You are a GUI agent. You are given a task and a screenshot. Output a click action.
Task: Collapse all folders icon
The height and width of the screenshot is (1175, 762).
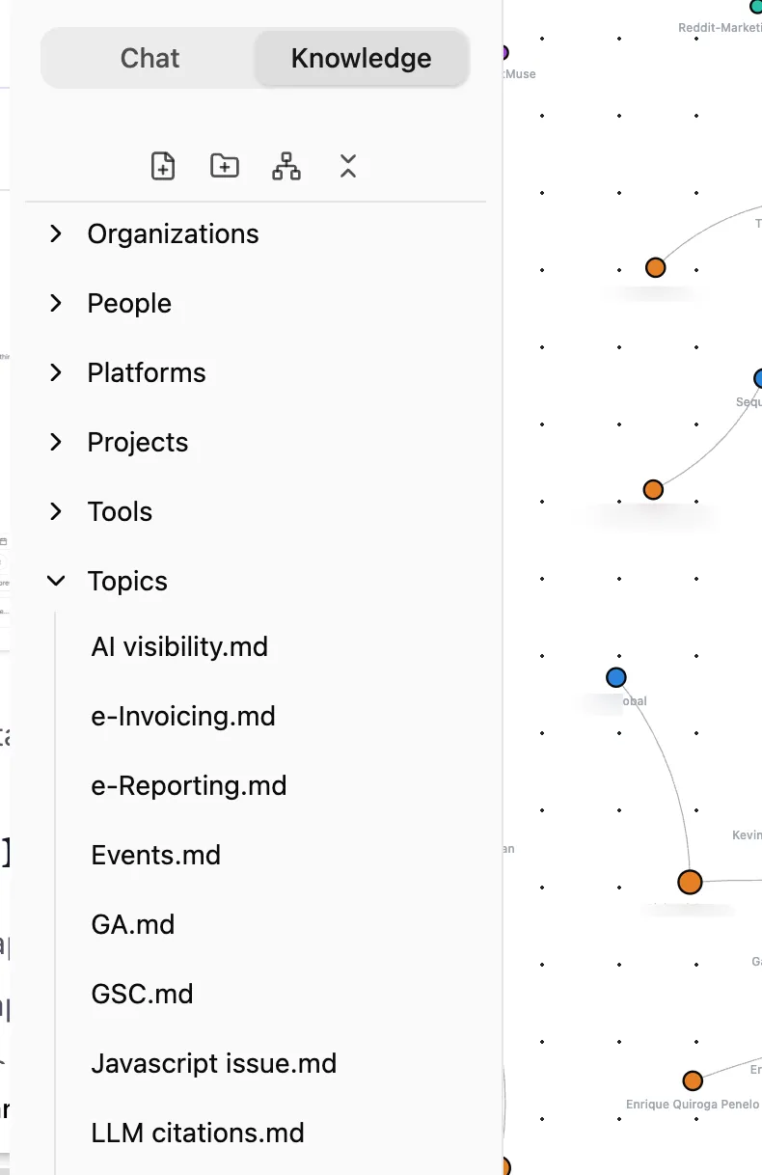348,166
